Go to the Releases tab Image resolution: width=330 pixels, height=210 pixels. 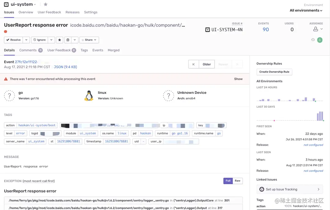tap(72, 12)
